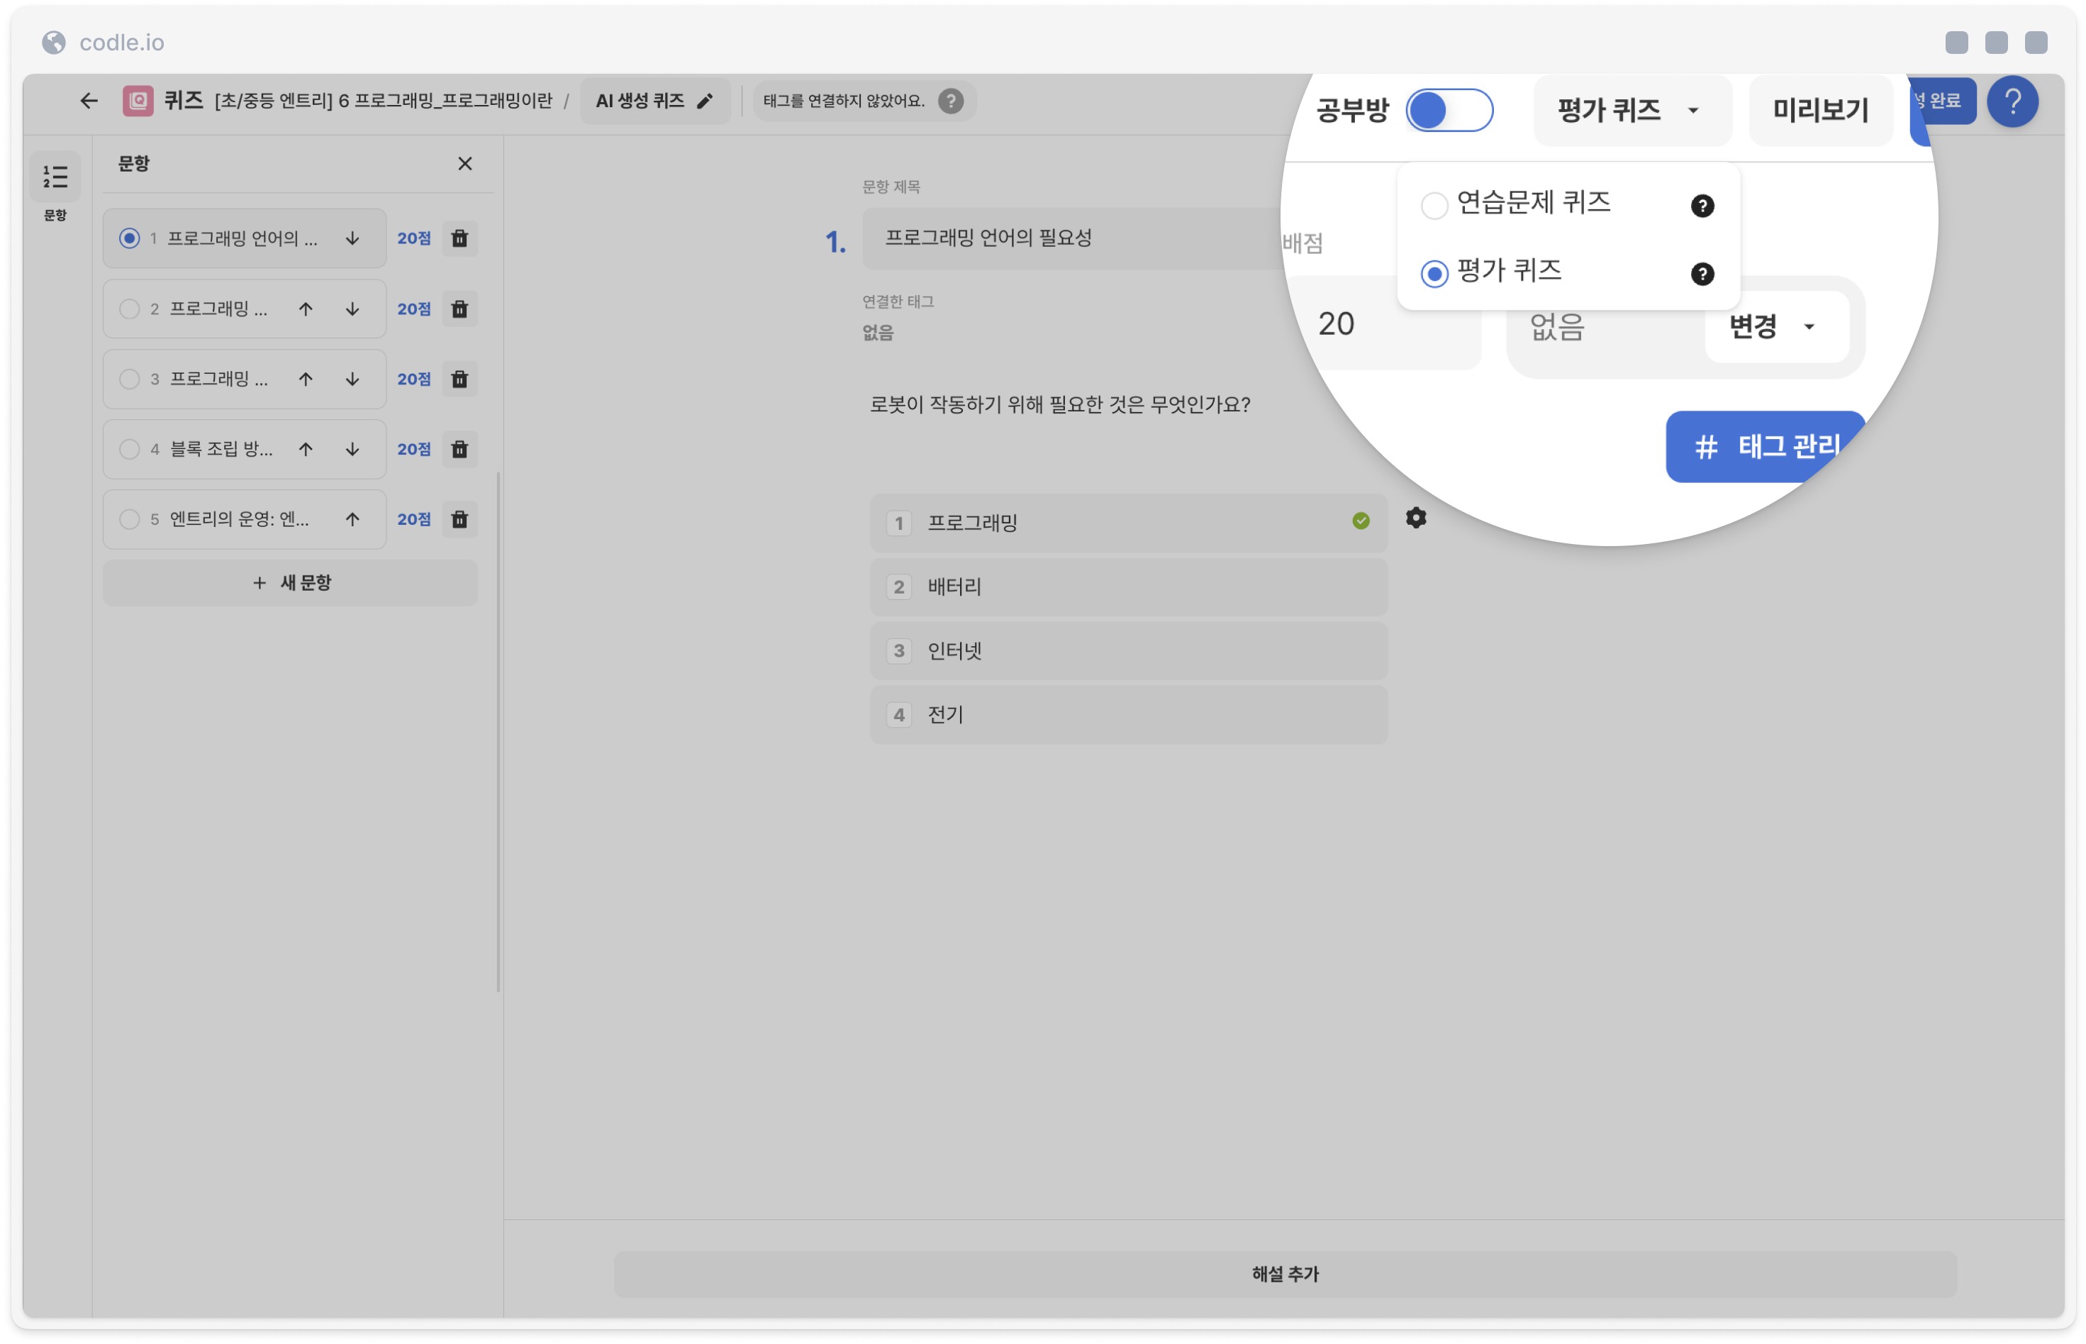Screen dimensions: 2086x1344
Task: Open settings gear beside answer 프로그래밍
Action: click(x=1416, y=518)
